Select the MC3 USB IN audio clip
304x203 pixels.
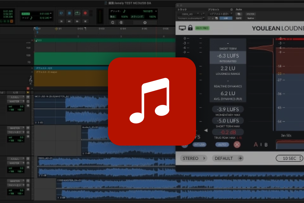pyautogui.click(x=71, y=109)
